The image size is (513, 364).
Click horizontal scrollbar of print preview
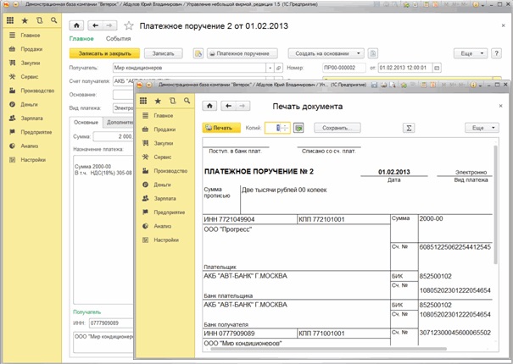point(328,349)
